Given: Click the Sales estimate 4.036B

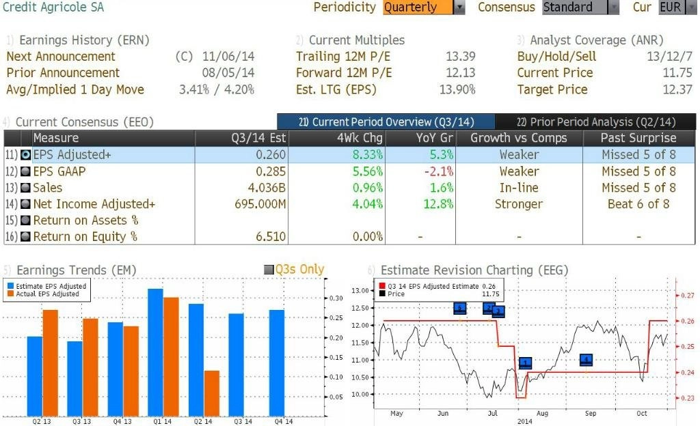Looking at the screenshot, I should [267, 188].
